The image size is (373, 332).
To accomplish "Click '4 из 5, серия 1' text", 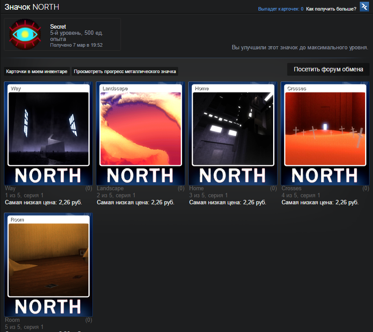I will [301, 196].
